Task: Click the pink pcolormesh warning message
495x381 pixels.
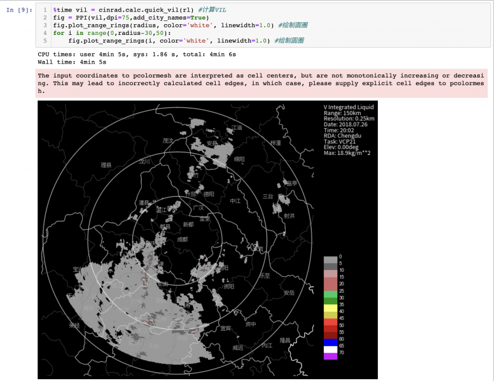Action: 261,83
